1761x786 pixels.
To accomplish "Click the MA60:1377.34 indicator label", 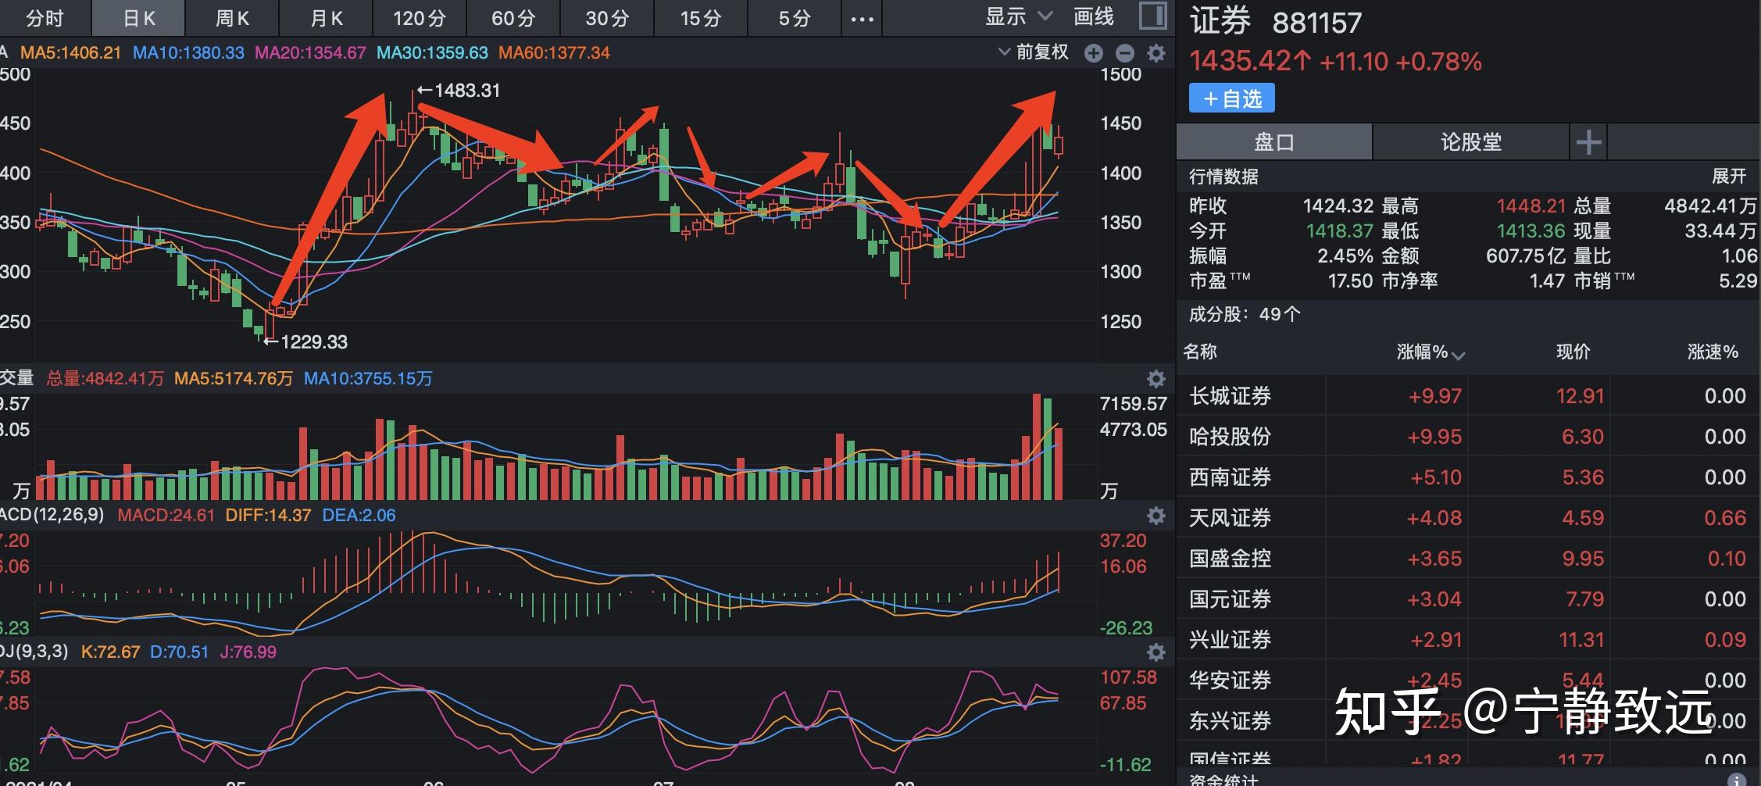I will 554,53.
